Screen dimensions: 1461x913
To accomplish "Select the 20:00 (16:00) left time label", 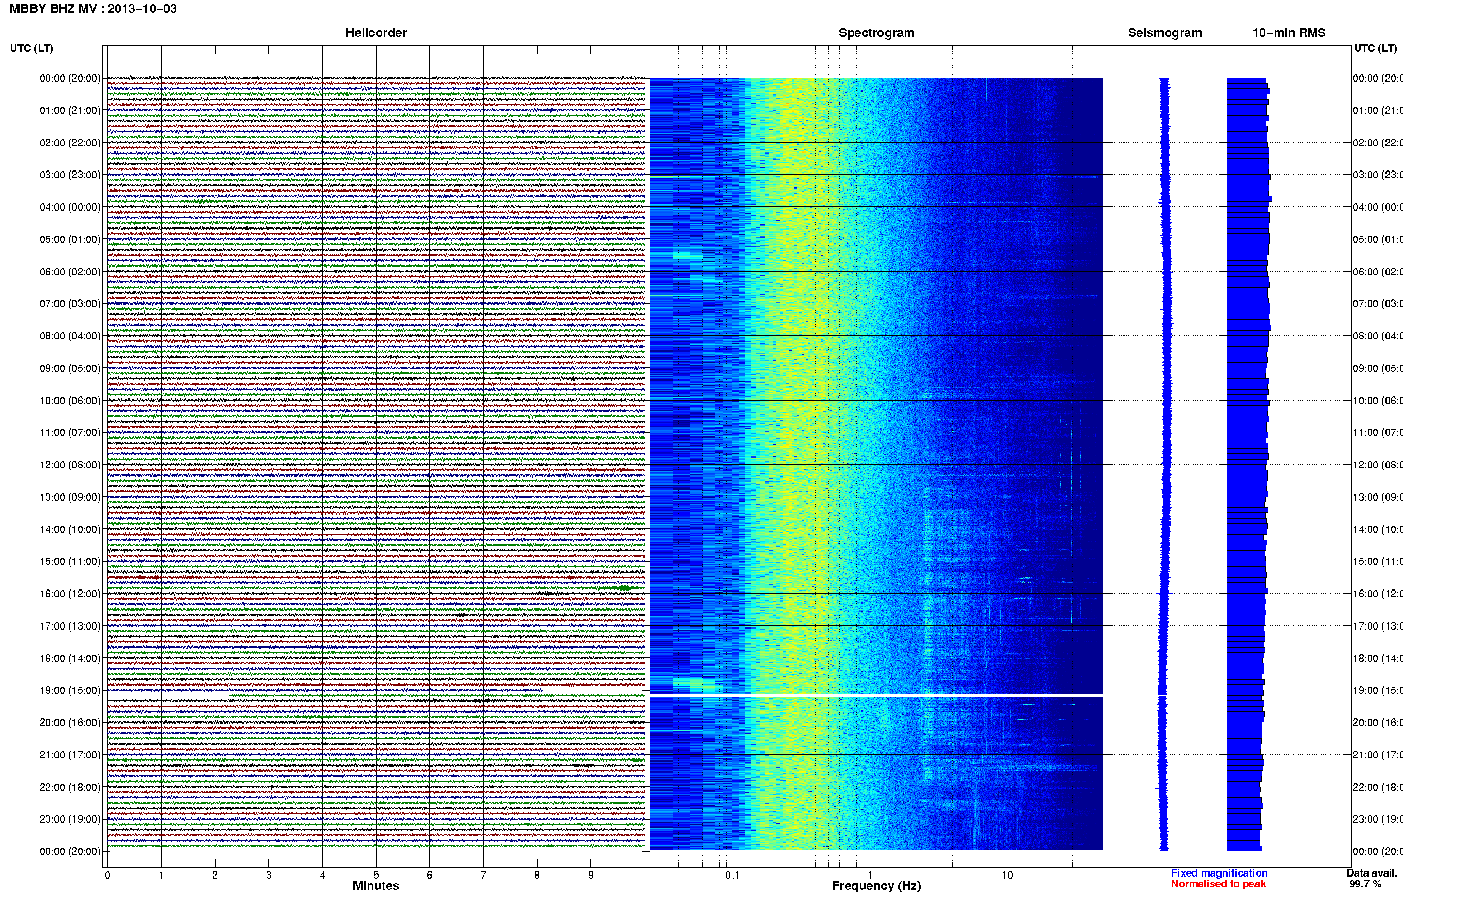I will pos(70,722).
